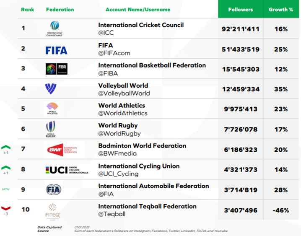Click the FIFA logo
This screenshot has width=301, height=236.
[x=56, y=50]
